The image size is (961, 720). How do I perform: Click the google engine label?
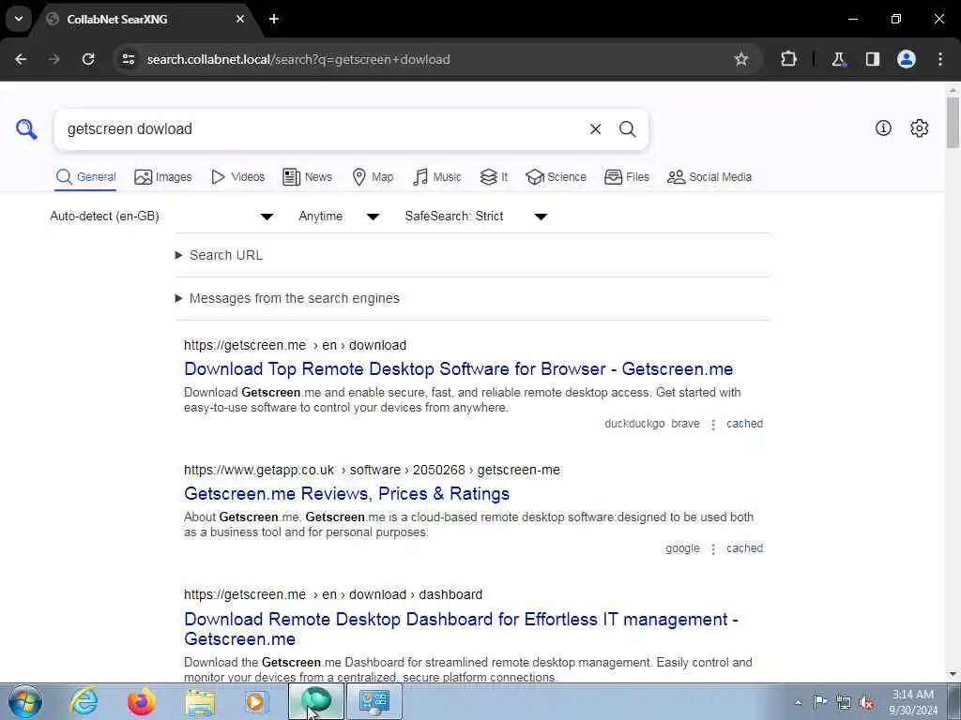click(x=683, y=548)
